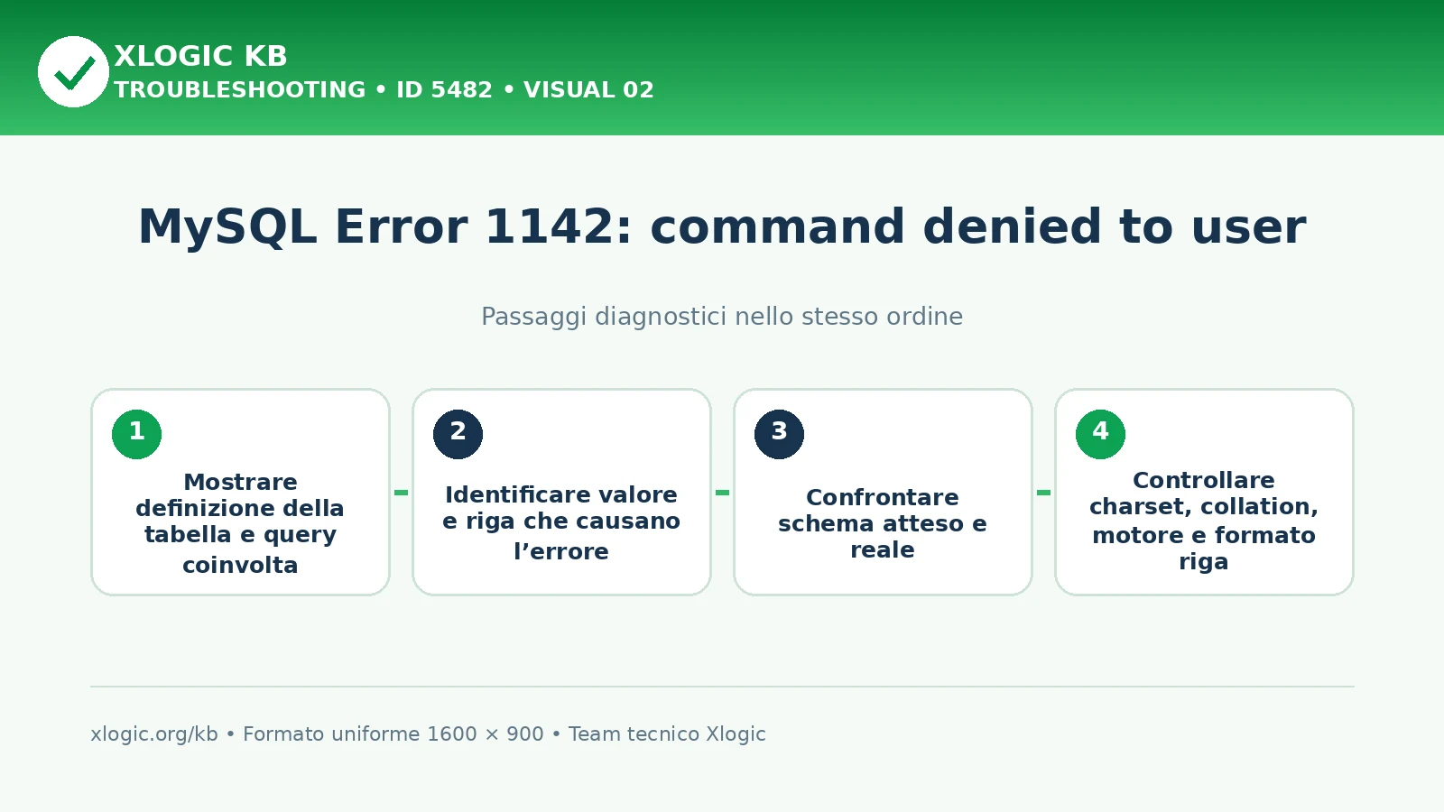Click the green step 1 number badge
1444x812 pixels.
point(136,434)
